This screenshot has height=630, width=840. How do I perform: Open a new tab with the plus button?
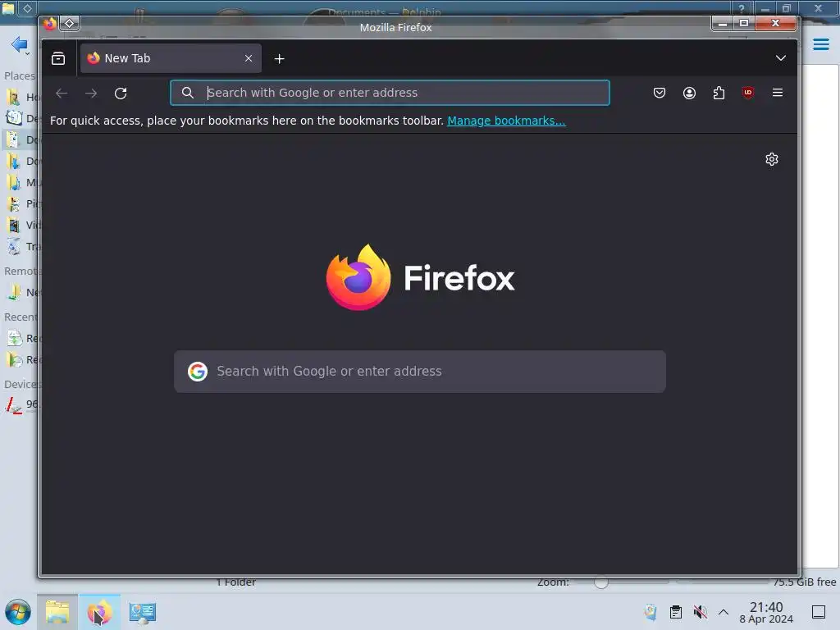tap(279, 59)
